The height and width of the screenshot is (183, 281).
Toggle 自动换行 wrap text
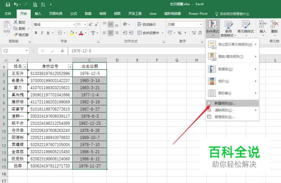pos(147,25)
